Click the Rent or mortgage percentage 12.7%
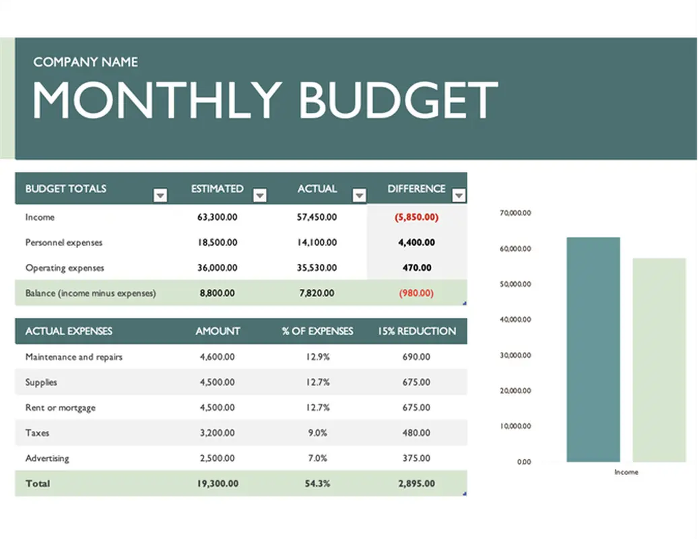This screenshot has height=539, width=699. point(318,408)
